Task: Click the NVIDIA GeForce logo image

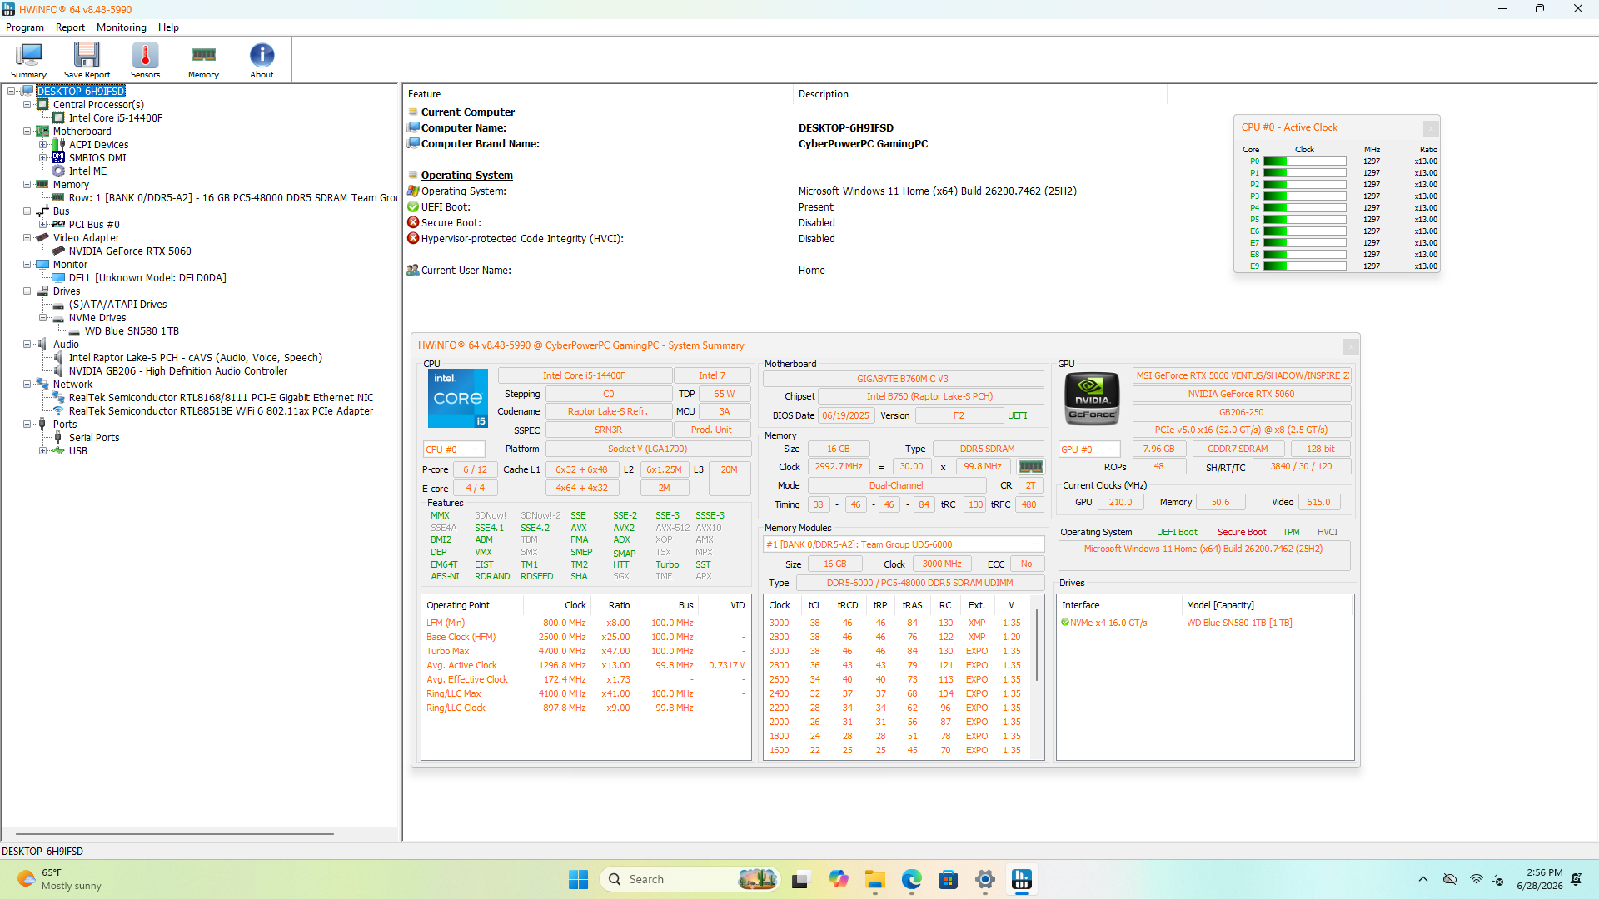Action: (1092, 399)
